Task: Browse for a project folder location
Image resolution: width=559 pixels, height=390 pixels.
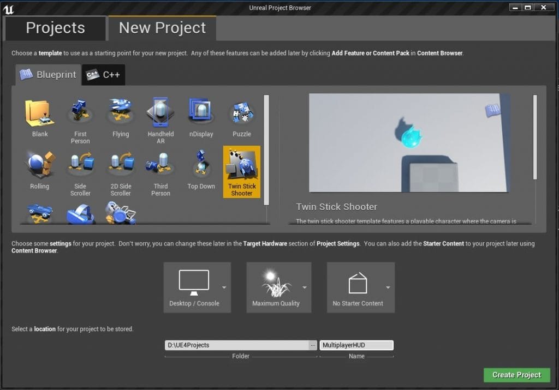Action: click(312, 345)
